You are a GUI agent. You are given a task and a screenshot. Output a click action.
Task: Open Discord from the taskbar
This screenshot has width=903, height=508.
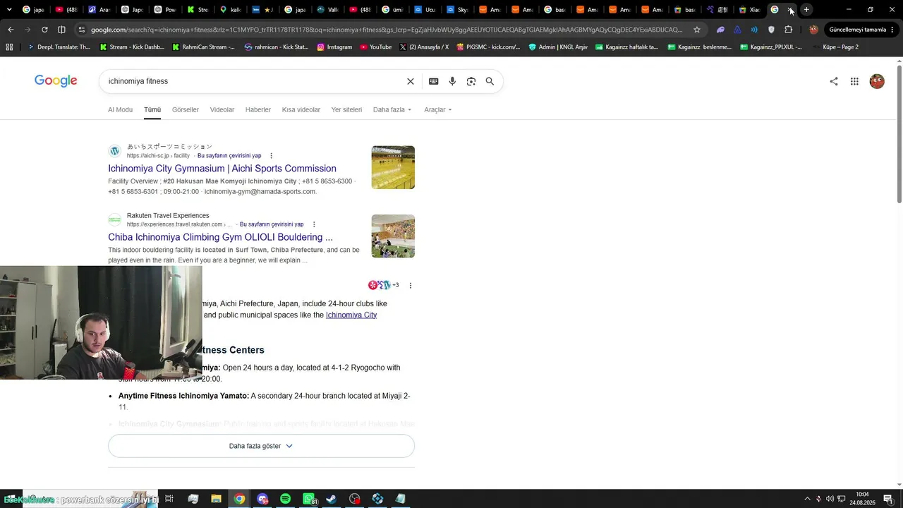(262, 499)
